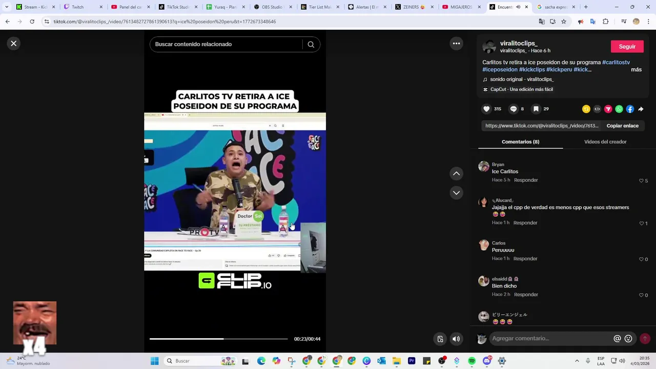Viewport: 656px width, 369px height.
Task: Bookmark this page with the star icon
Action: coord(564,22)
